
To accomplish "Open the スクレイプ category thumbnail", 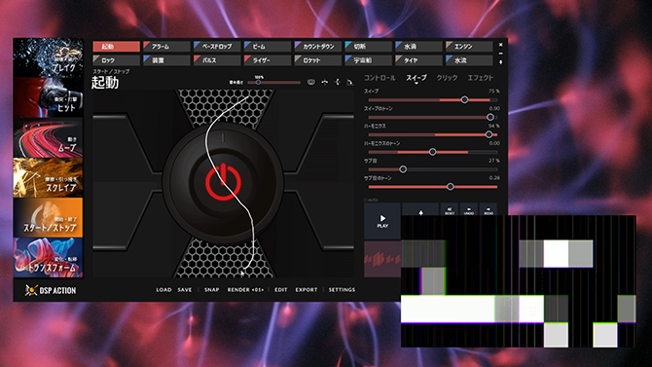I will [48, 178].
